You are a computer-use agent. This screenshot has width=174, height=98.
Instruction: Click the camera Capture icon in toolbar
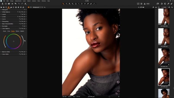(6, 4)
